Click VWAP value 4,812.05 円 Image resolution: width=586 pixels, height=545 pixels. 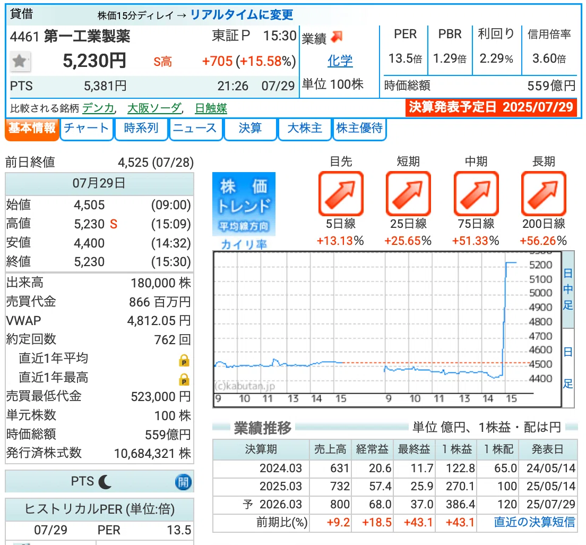pyautogui.click(x=159, y=320)
